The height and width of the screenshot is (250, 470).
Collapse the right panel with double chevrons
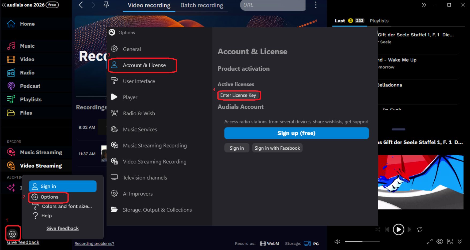(424, 5)
